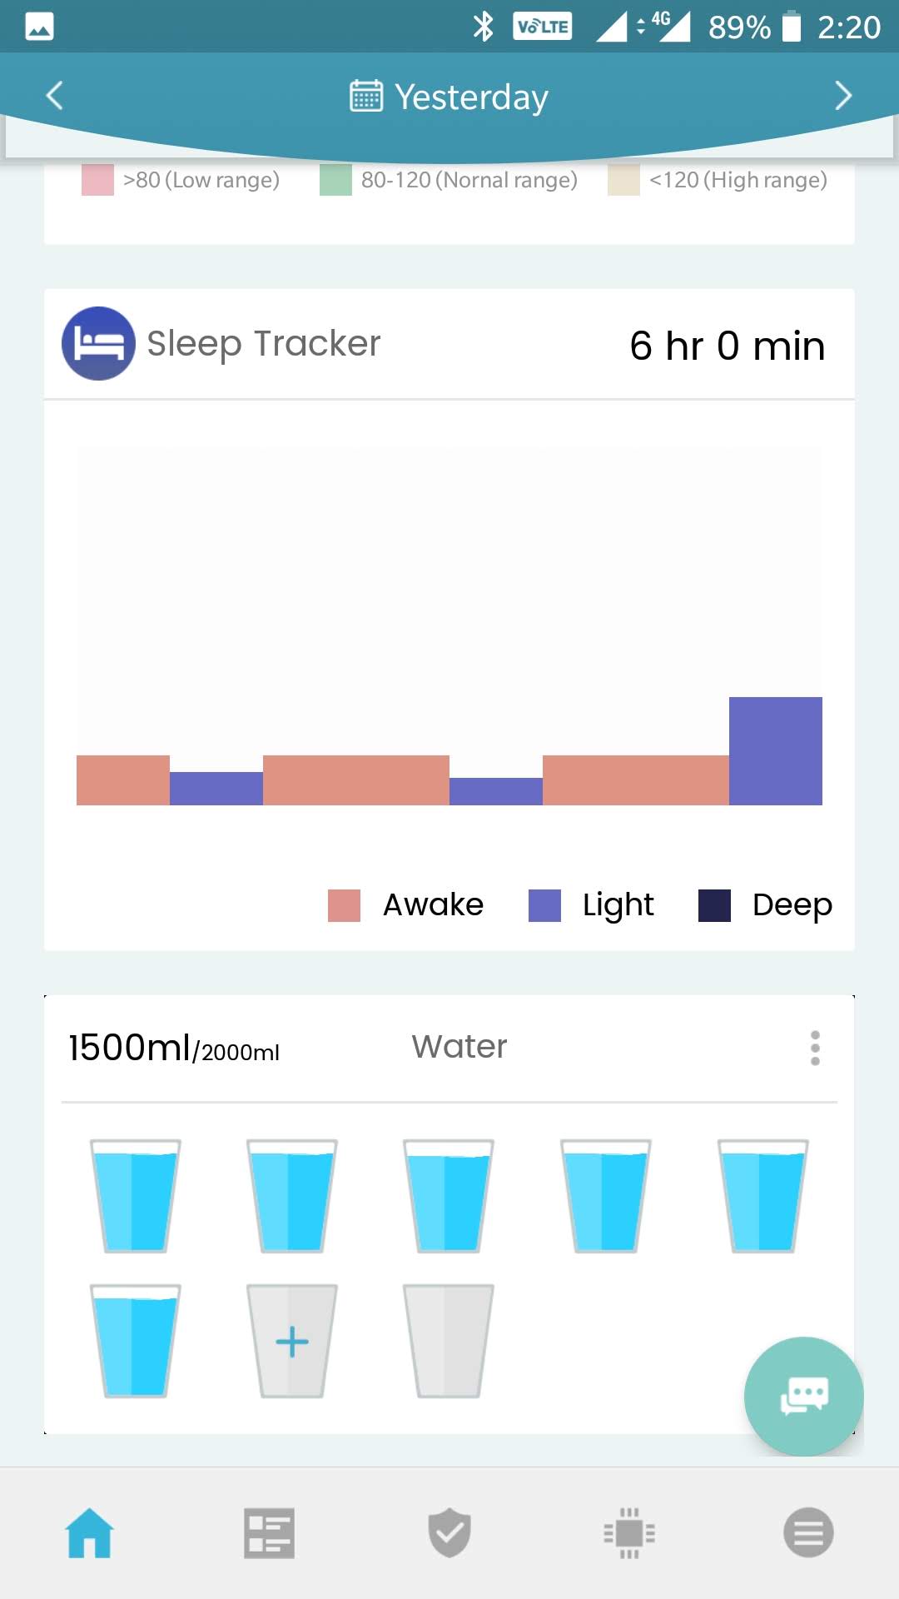Toggle the fifth filled water glass
The width and height of the screenshot is (899, 1599).
click(762, 1196)
